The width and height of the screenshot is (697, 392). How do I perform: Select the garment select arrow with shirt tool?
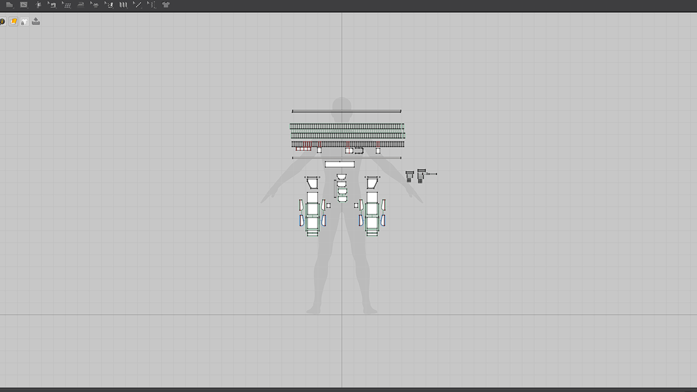95,5
